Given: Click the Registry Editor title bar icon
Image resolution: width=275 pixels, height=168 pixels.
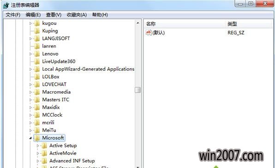Looking at the screenshot, I should (6, 5).
